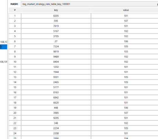
Task: Select value 106 for key 448
Action: tap(126, 108)
